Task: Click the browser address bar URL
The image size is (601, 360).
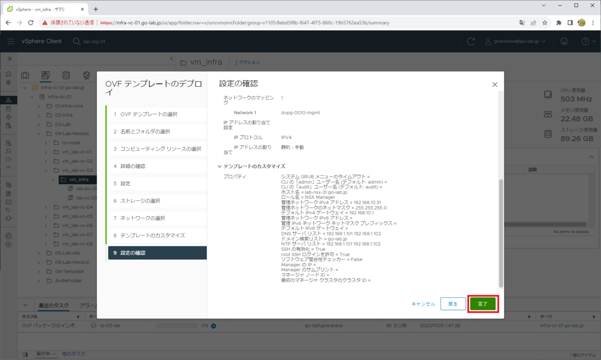Action: [244, 23]
